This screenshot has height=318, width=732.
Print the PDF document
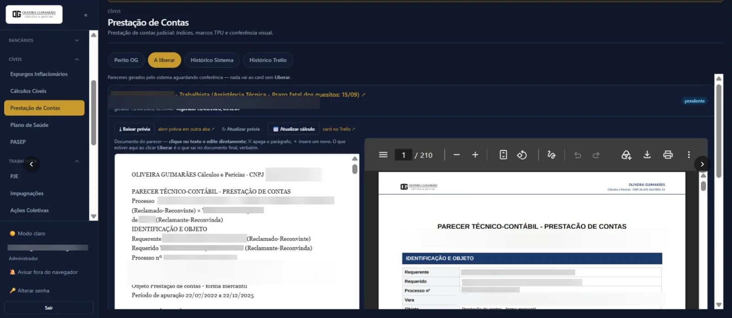(668, 155)
